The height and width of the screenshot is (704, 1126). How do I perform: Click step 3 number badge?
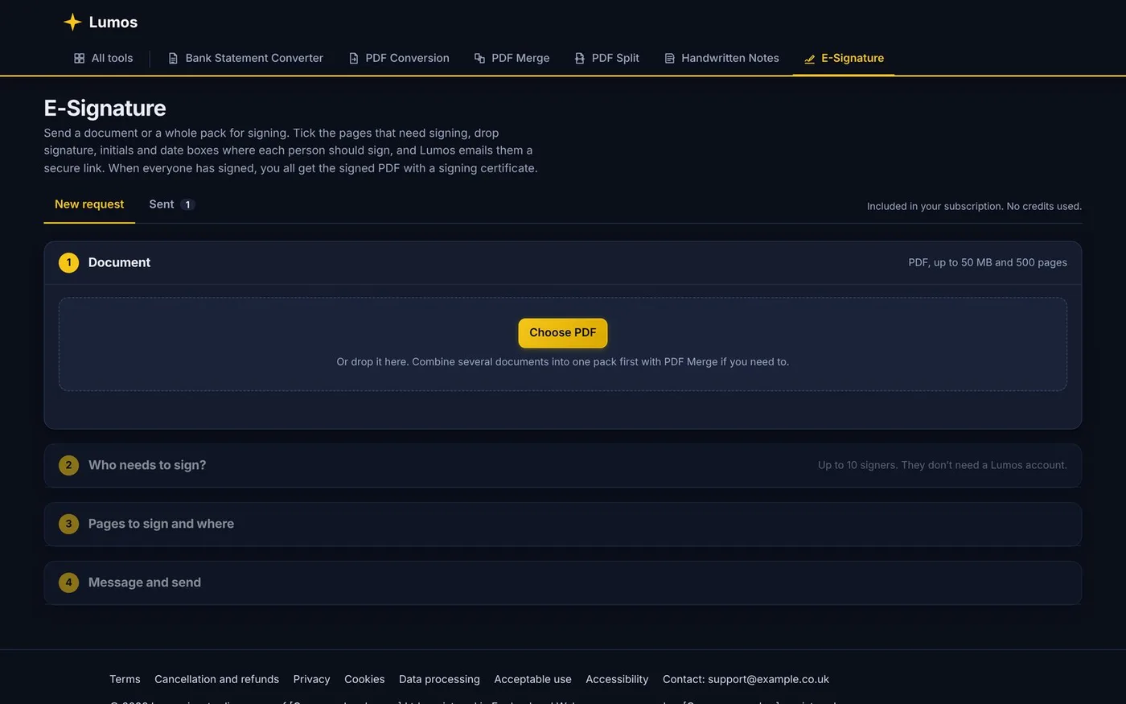68,524
